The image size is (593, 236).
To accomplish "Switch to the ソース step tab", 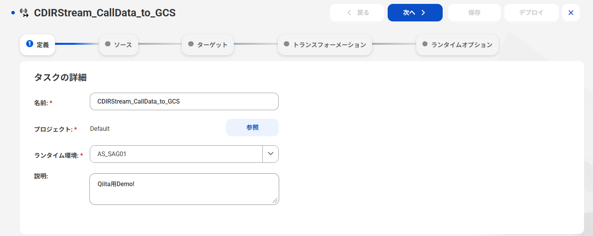I will (119, 45).
